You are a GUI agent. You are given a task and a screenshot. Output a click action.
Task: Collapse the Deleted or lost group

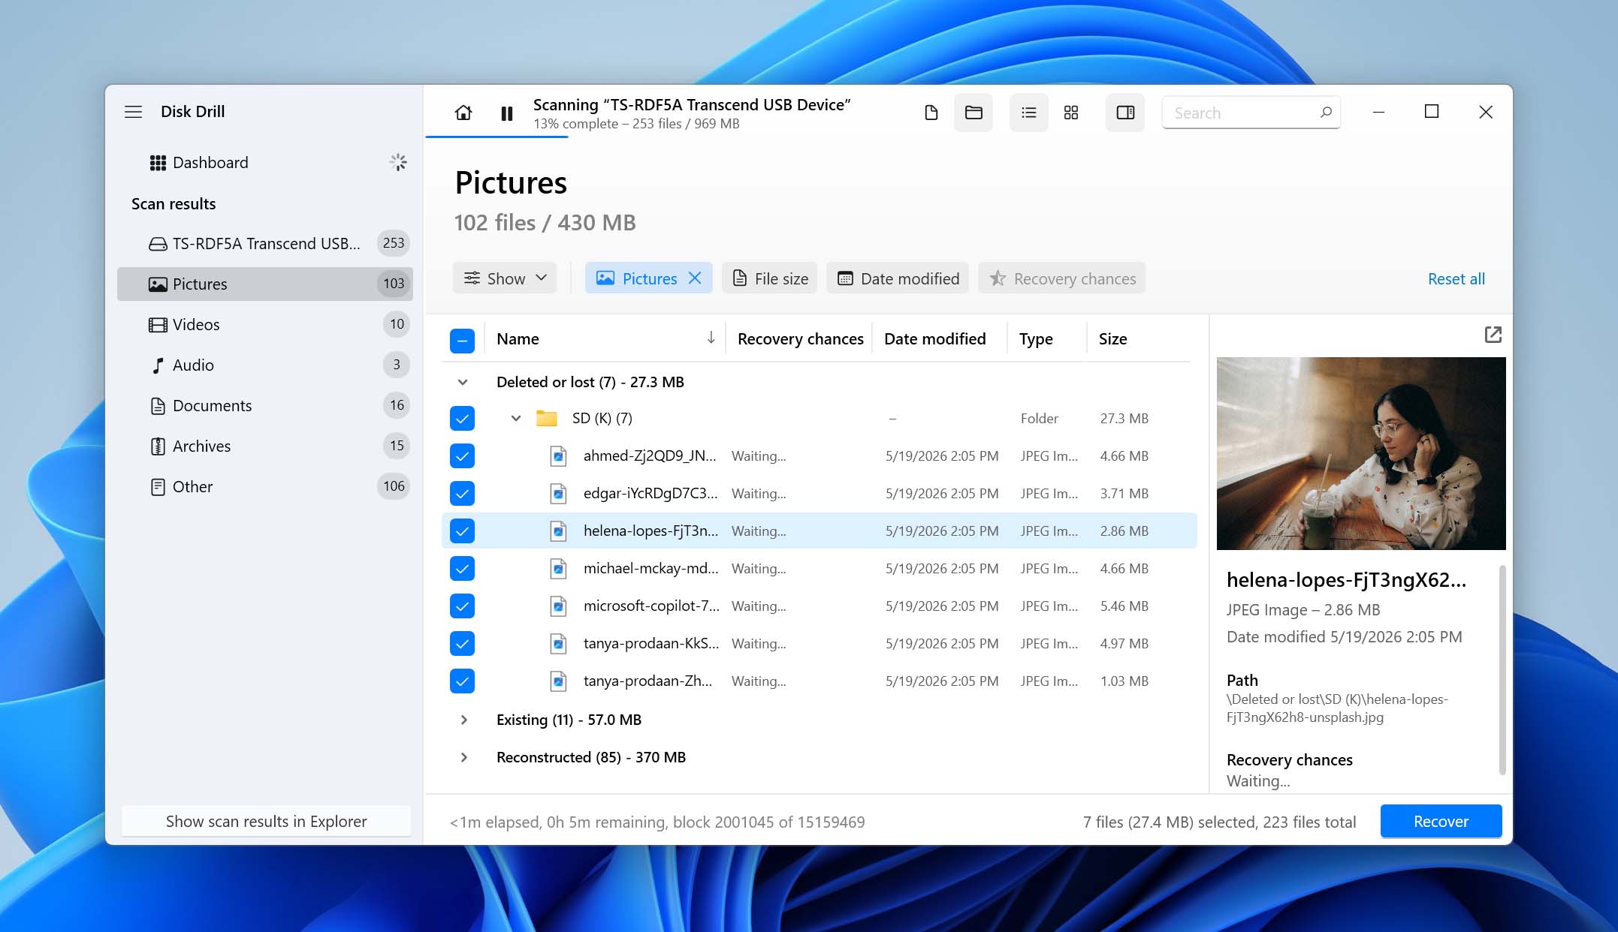tap(463, 382)
